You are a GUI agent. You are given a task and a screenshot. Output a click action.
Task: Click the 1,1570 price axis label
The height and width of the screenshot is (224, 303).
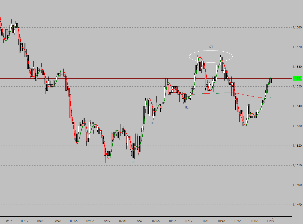tap(297, 47)
